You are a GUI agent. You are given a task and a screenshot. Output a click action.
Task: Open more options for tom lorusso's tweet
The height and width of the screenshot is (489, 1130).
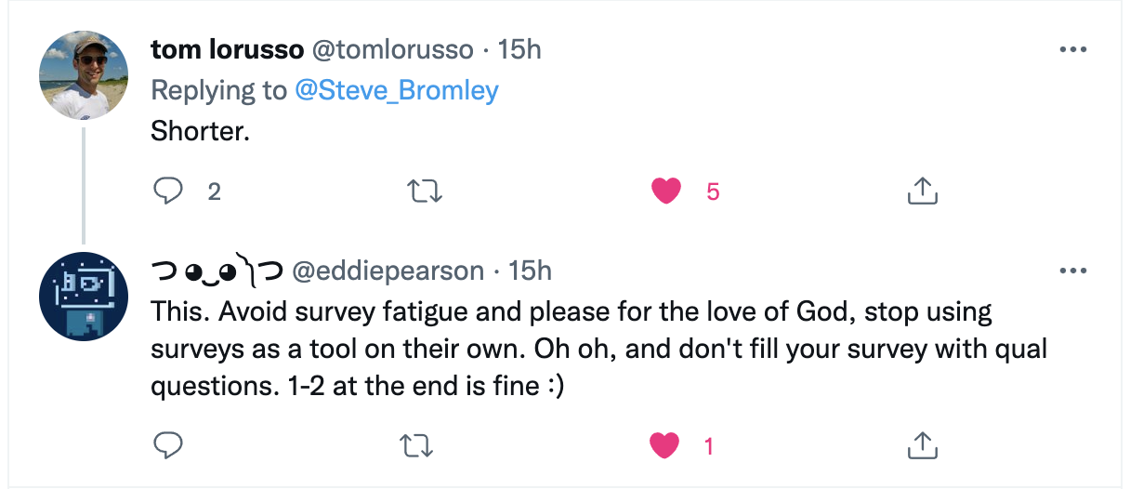1072,49
